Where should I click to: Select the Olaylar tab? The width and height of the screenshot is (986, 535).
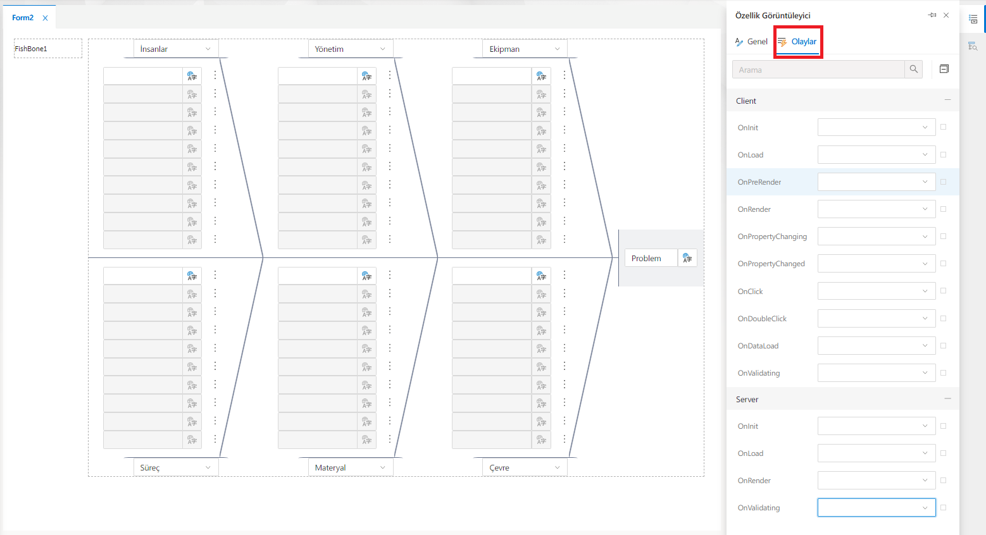pos(797,42)
